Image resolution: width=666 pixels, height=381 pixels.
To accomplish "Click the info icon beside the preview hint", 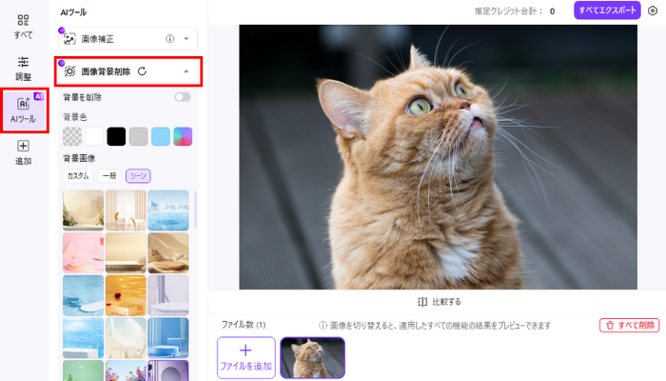I will 323,326.
